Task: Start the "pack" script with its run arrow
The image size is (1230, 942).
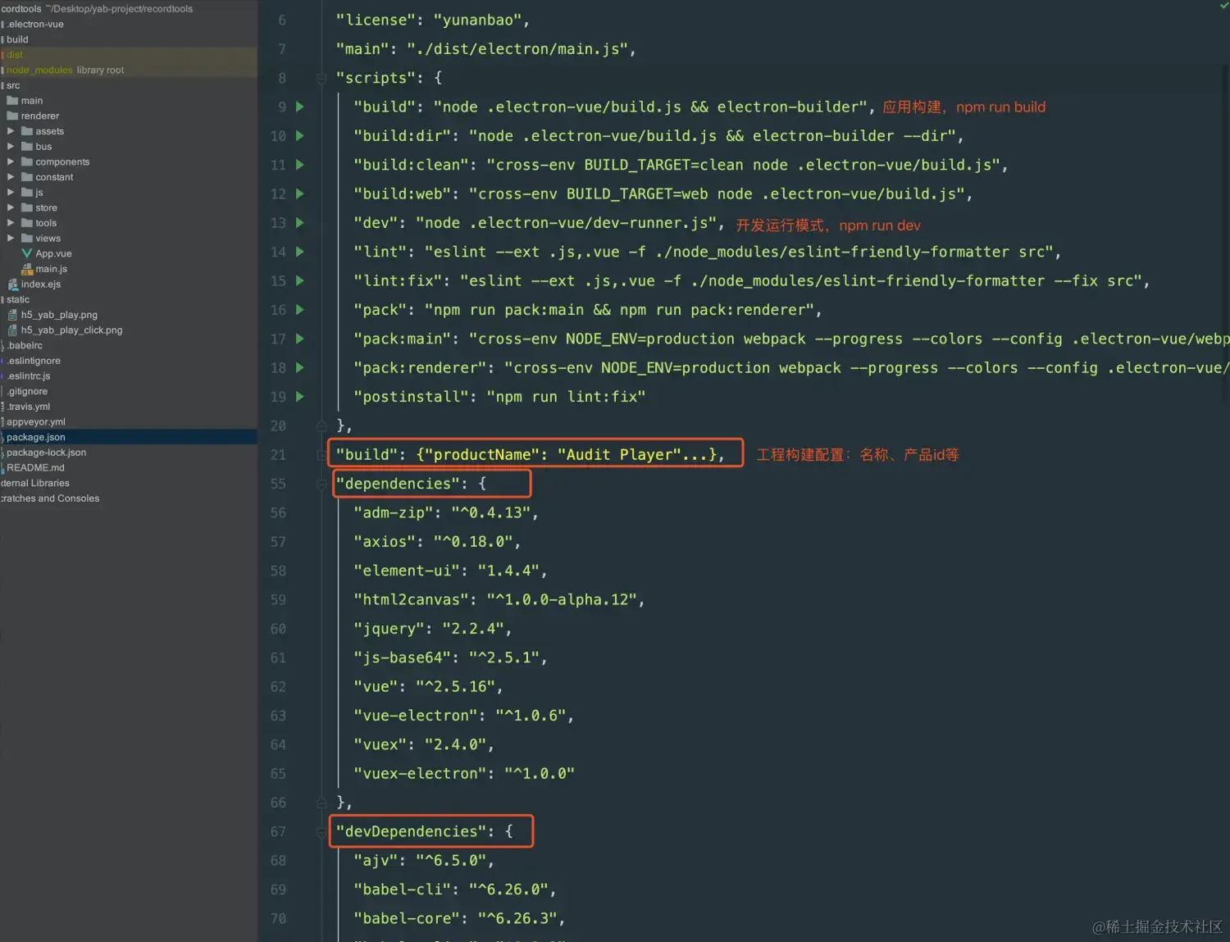Action: [299, 310]
